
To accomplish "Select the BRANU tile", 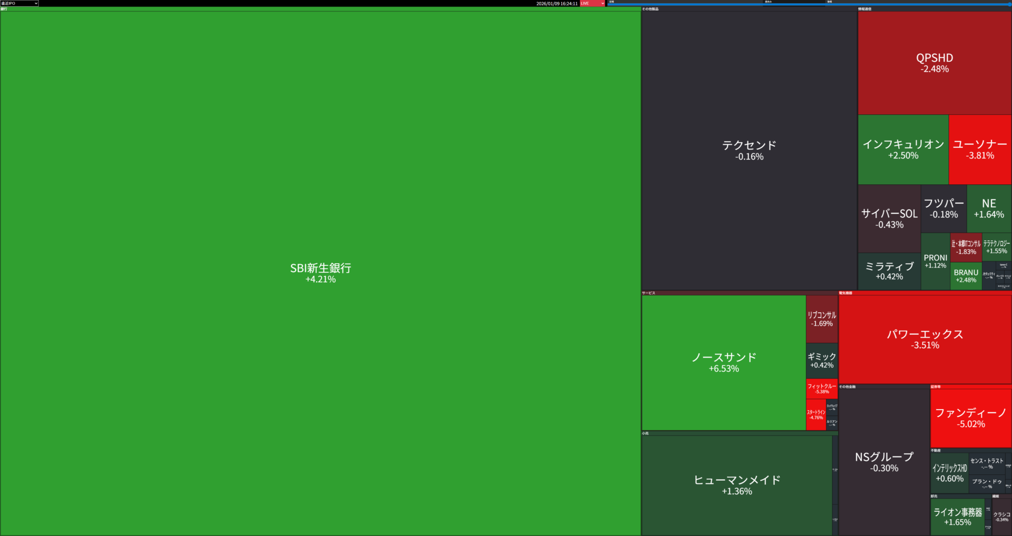I will point(966,276).
